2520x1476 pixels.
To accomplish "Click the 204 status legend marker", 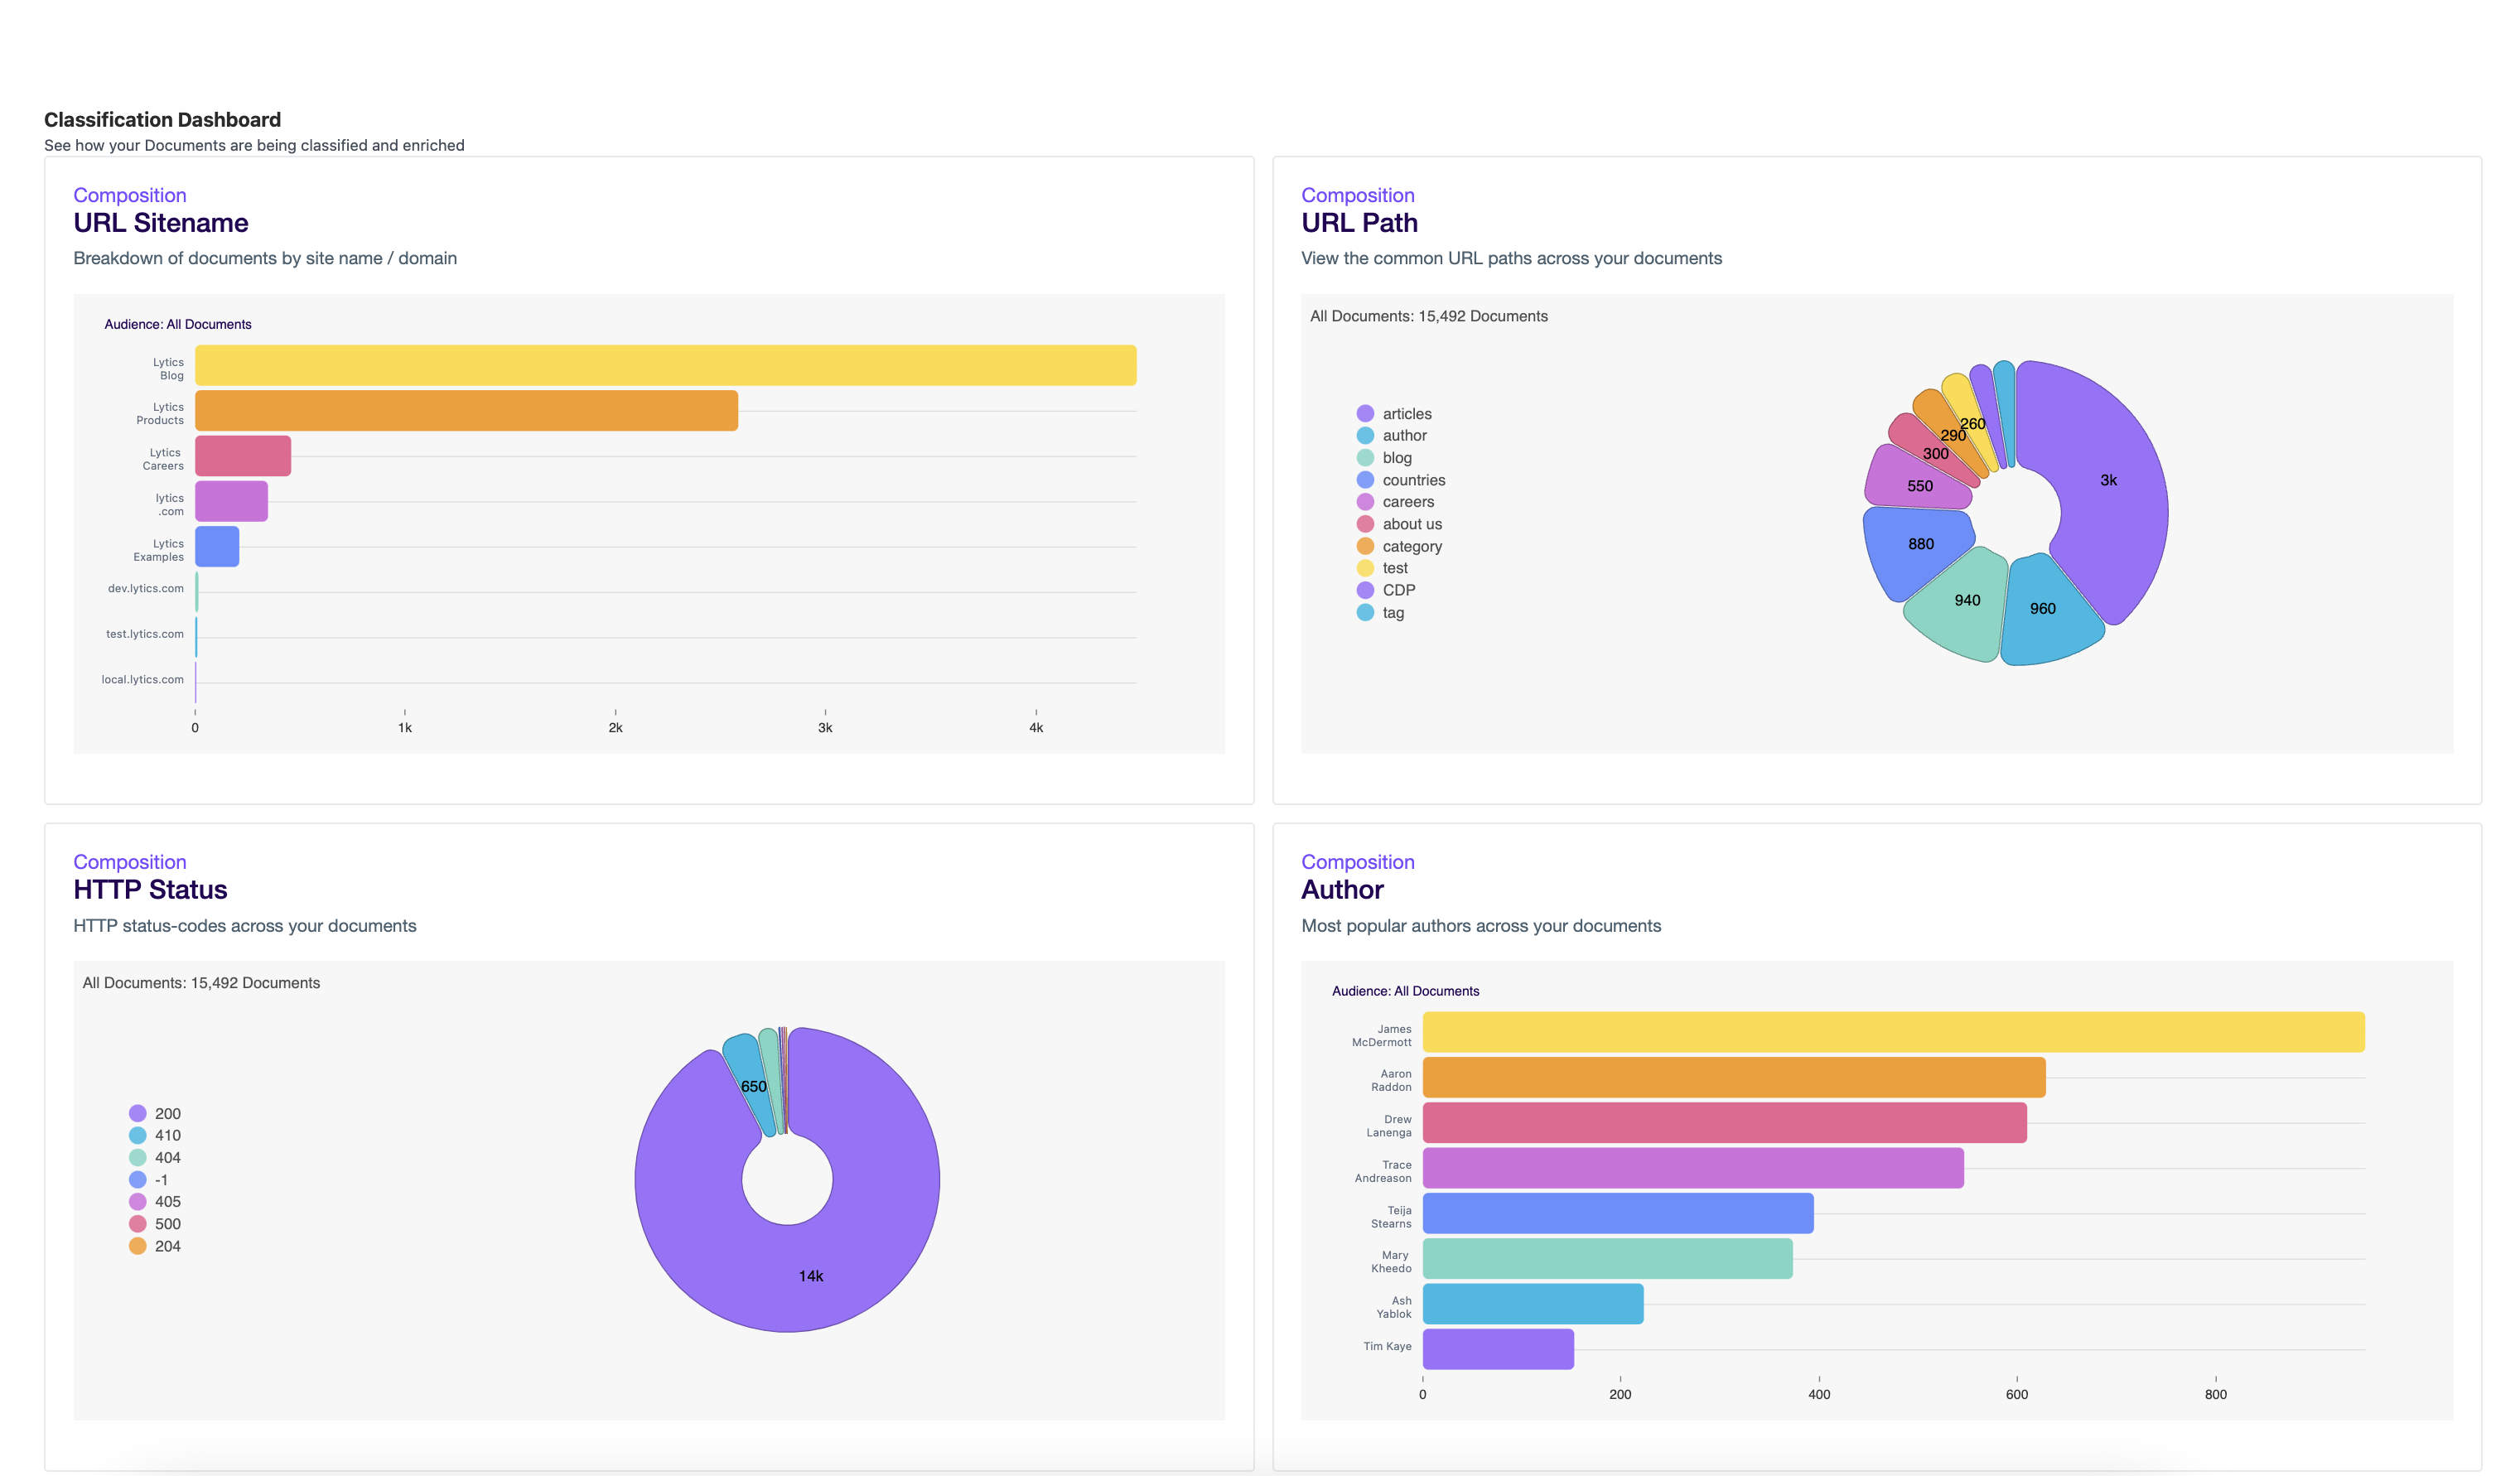I will pos(138,1246).
